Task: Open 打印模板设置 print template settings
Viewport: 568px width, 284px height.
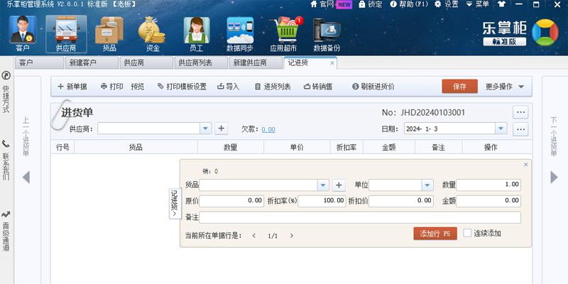Action: (x=182, y=87)
